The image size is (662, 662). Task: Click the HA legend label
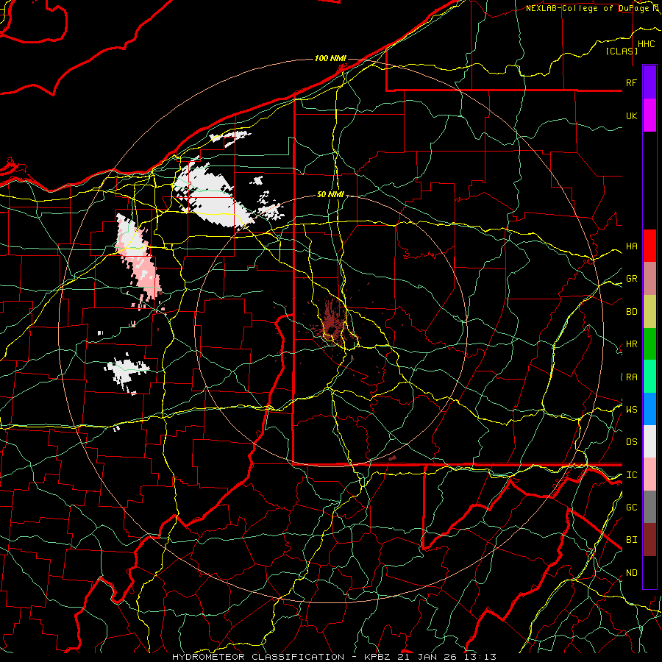point(632,246)
